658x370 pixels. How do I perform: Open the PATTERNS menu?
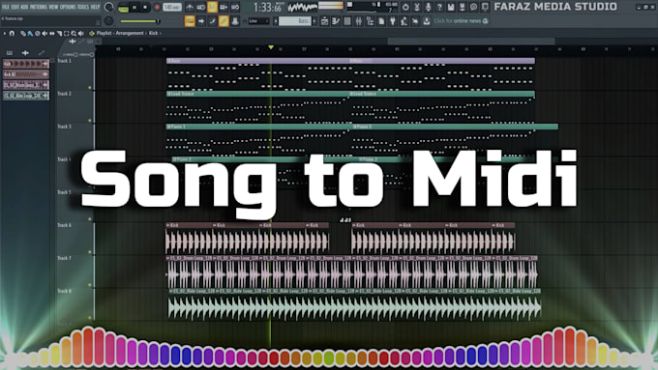coord(38,7)
